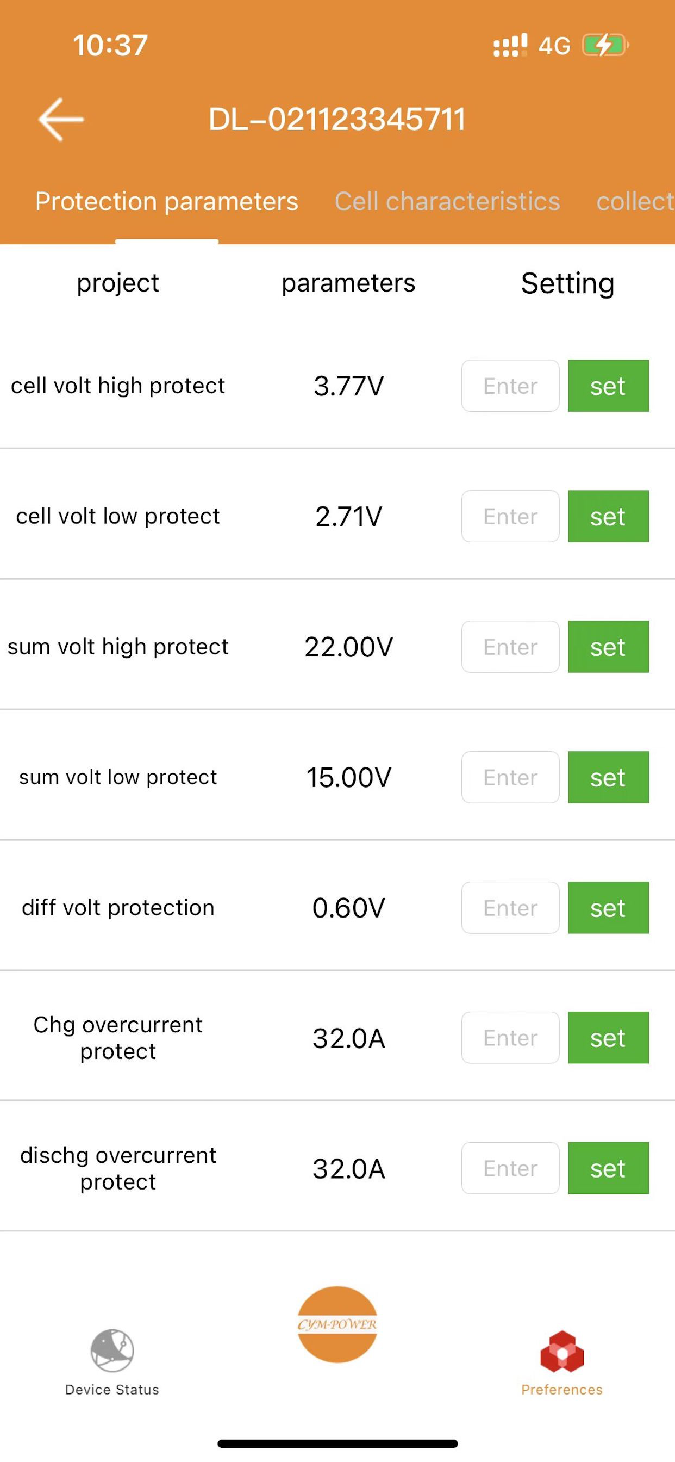Open Device Status globe icon
This screenshot has height=1462, width=675.
(112, 1350)
